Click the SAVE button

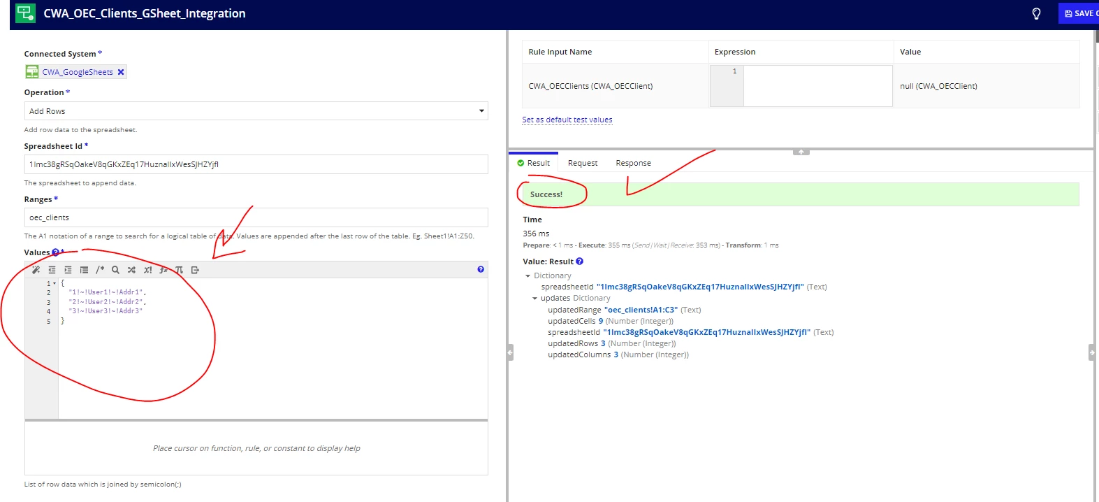point(1079,13)
